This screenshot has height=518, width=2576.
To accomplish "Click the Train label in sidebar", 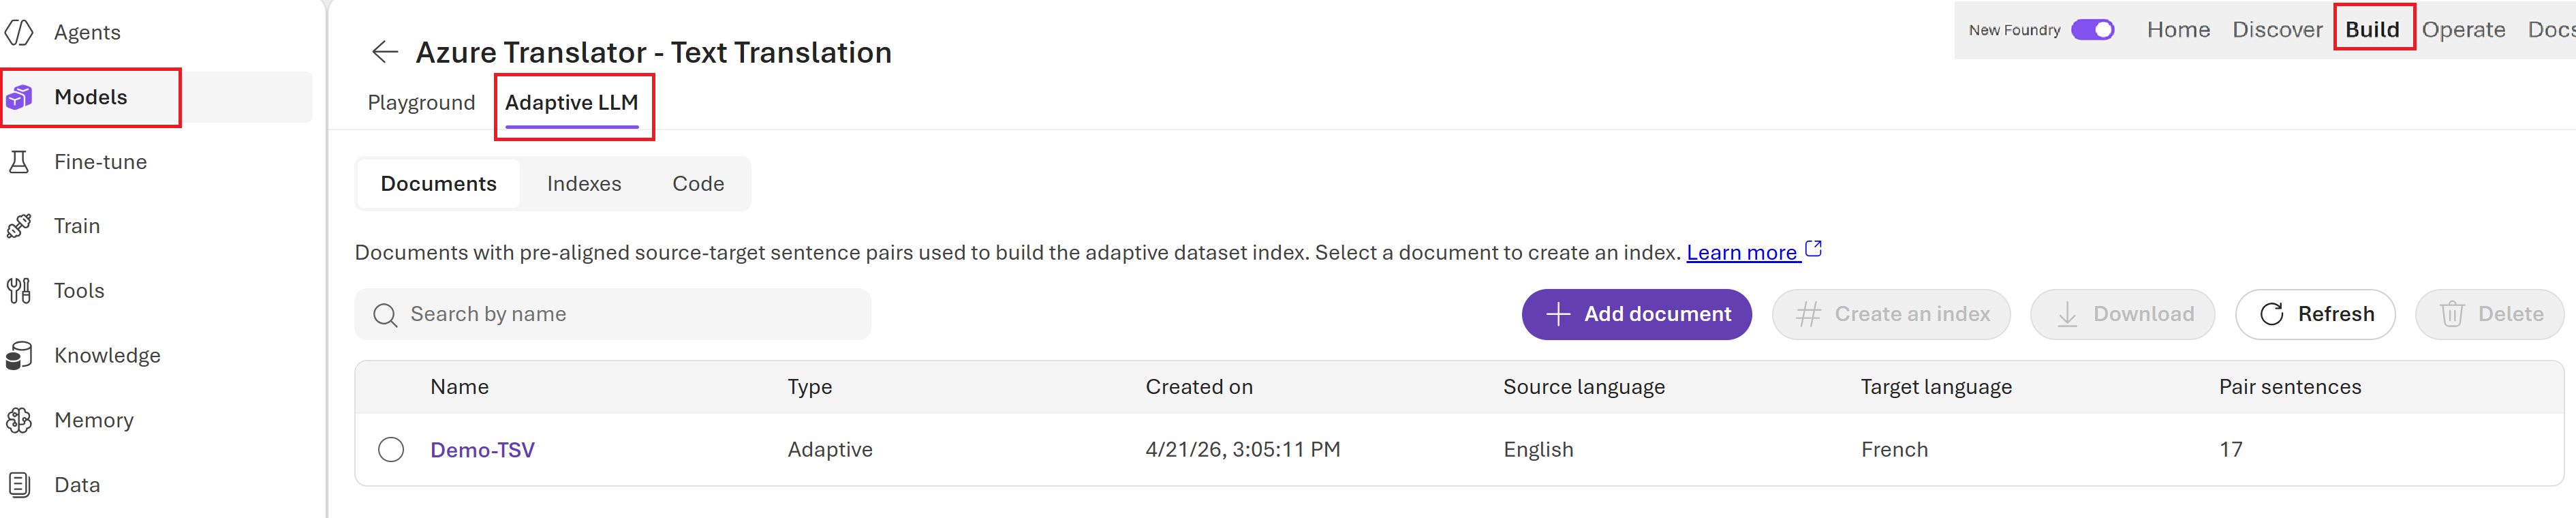I will coord(77,226).
